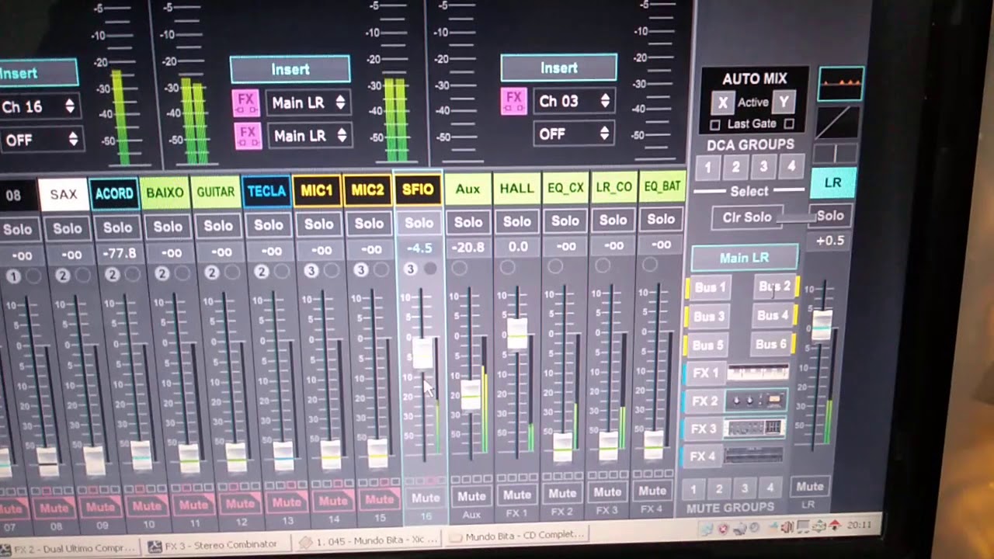Open the FX 1 effect rack thumbnail
The image size is (994, 559).
coord(758,373)
